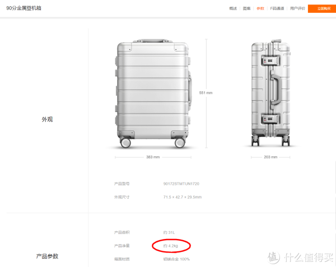This screenshot has height=267, width=336.
Task: Click the 值 watermark logo icon
Action: tap(274, 257)
